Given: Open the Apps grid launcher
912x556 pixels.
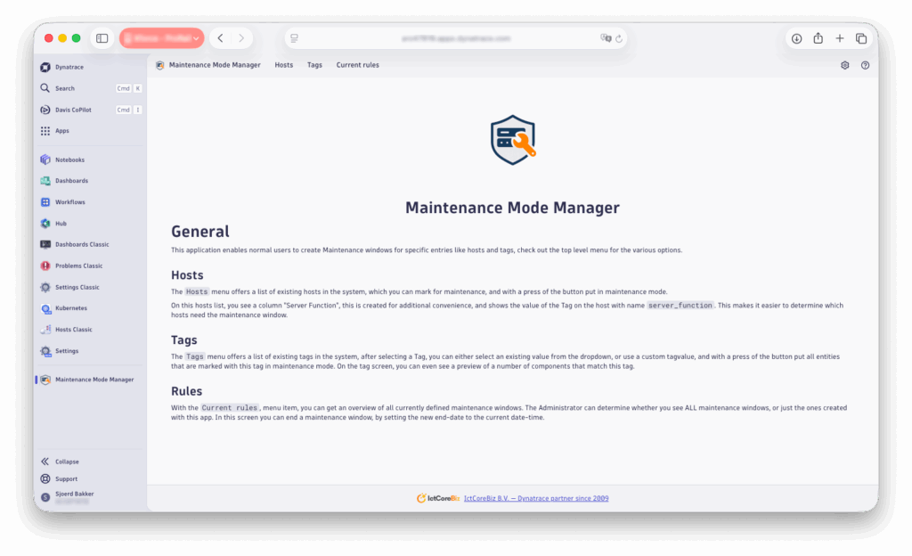Looking at the screenshot, I should (x=61, y=131).
